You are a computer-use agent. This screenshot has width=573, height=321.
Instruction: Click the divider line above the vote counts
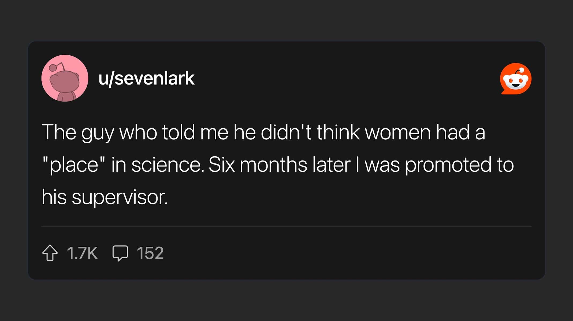pyautogui.click(x=286, y=226)
